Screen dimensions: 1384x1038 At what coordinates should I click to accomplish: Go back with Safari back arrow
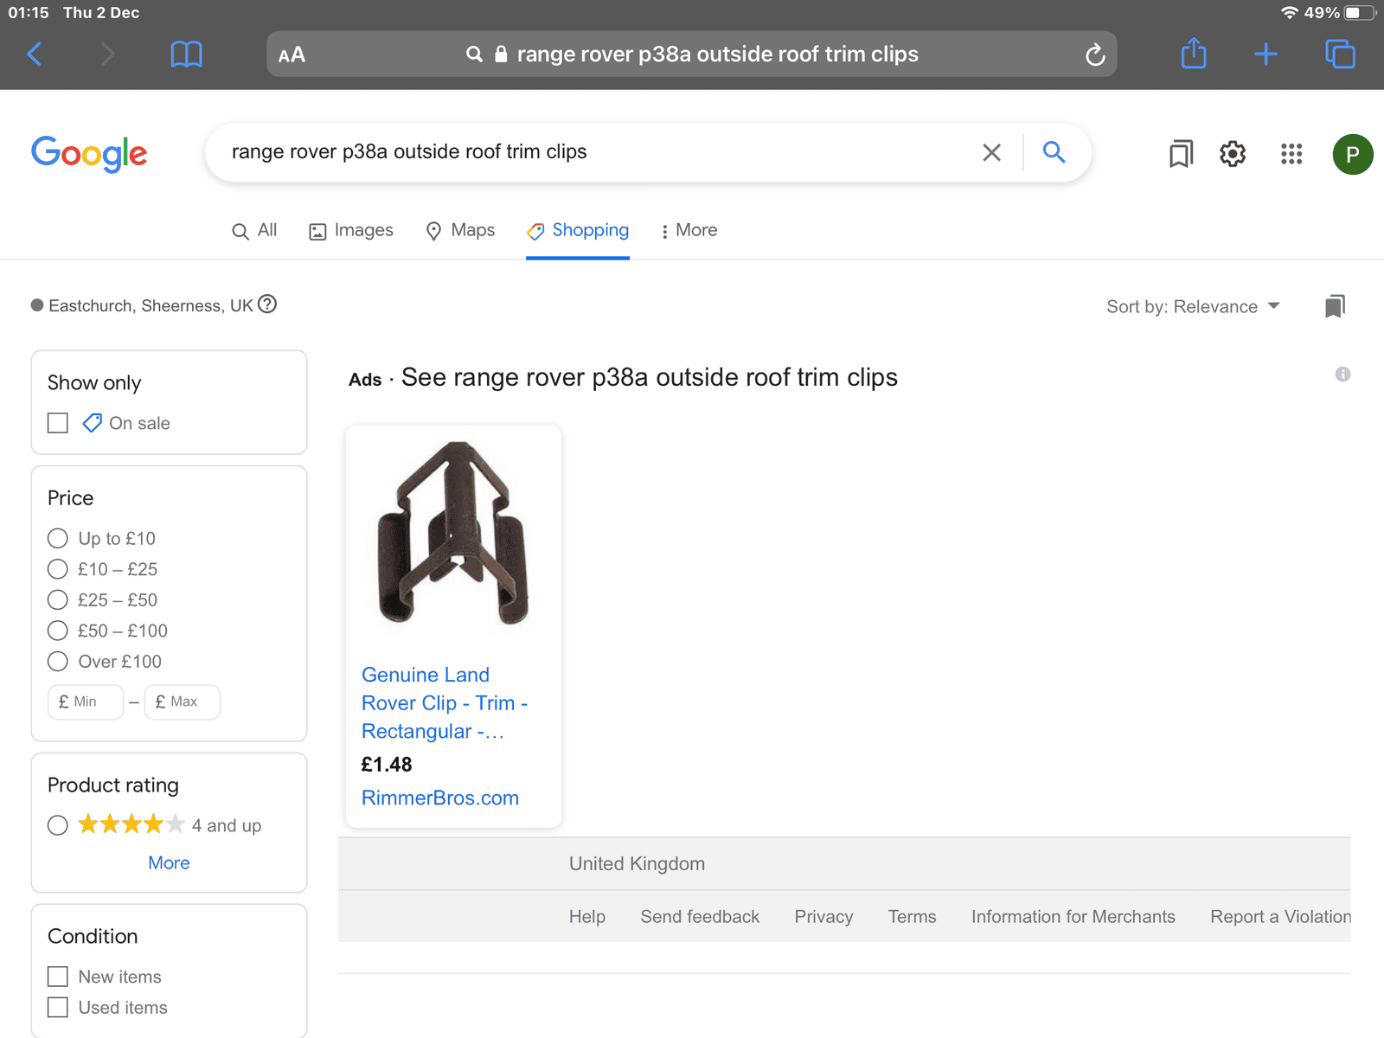[35, 54]
